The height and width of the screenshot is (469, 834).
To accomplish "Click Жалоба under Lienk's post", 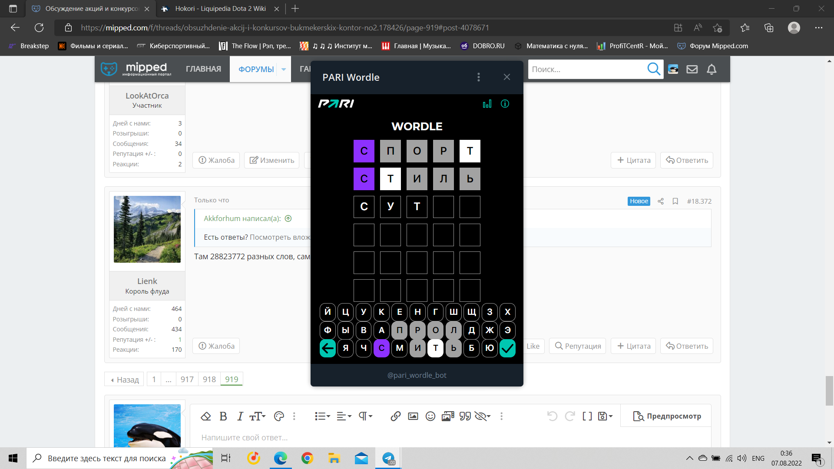I will pyautogui.click(x=216, y=346).
